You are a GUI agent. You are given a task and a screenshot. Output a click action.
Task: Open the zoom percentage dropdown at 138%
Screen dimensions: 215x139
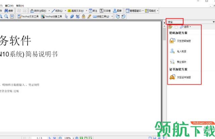(x=73, y=138)
